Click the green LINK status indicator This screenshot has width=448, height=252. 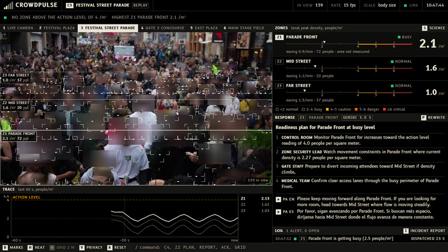click(405, 6)
